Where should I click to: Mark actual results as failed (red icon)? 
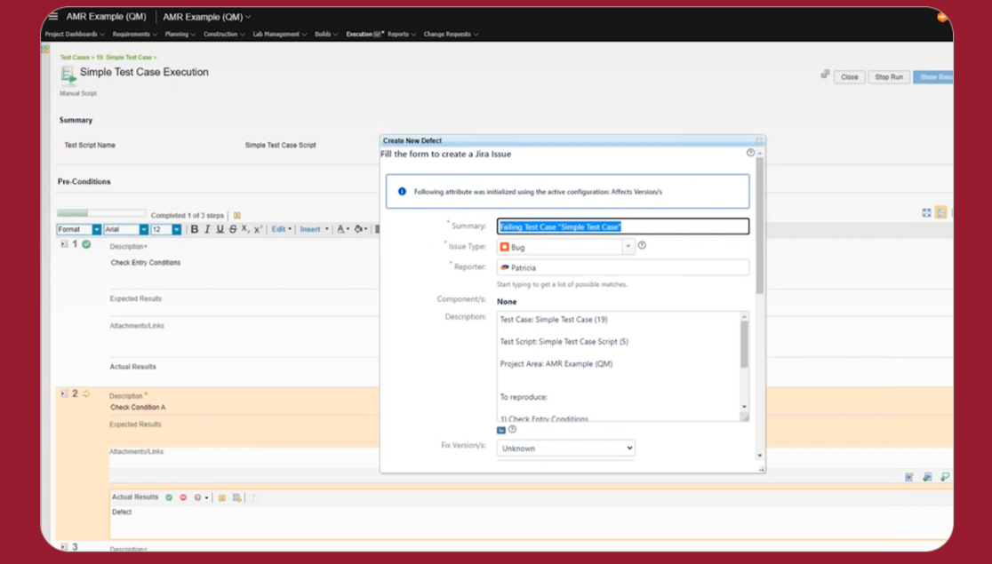click(183, 497)
